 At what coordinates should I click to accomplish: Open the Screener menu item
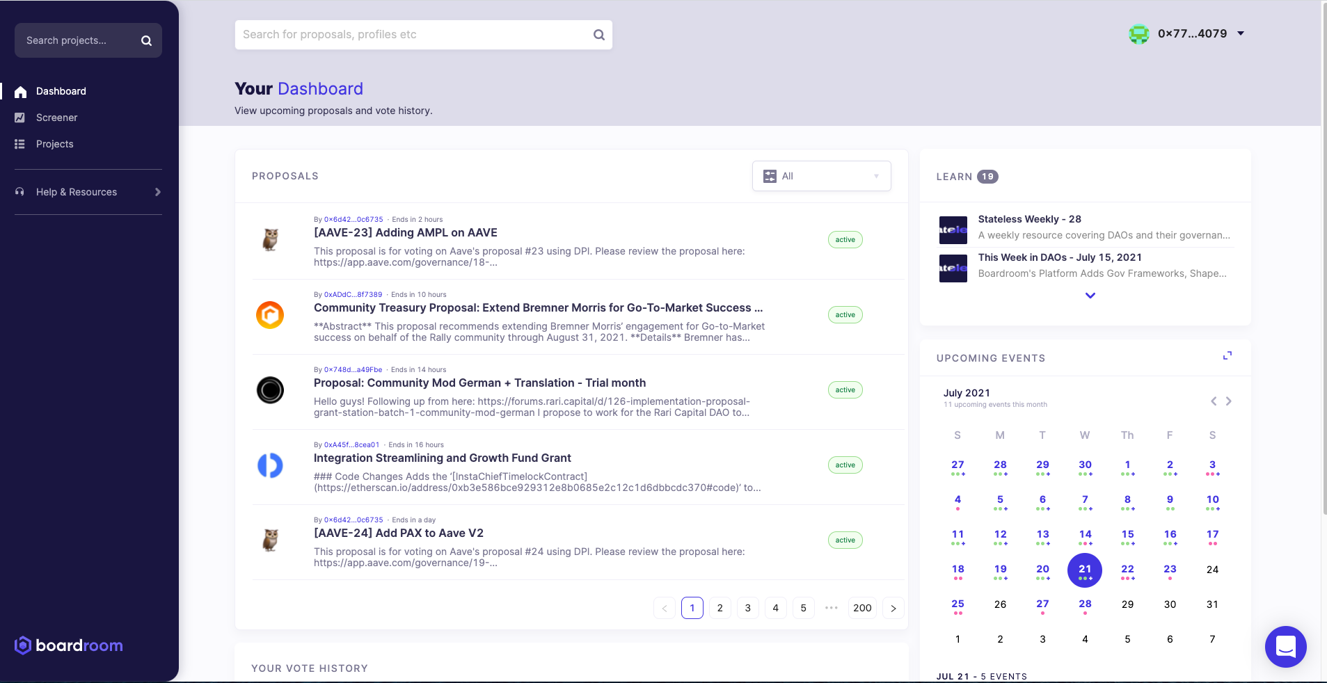coord(57,118)
